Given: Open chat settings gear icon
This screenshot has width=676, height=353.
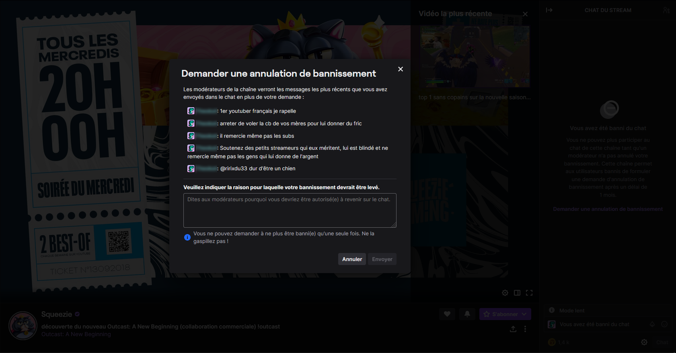Looking at the screenshot, I should click(x=644, y=342).
